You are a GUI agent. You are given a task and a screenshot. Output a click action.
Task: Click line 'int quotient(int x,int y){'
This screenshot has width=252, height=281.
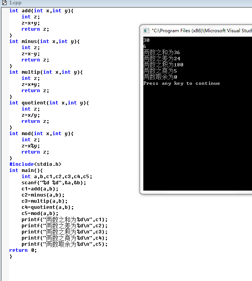(49, 102)
